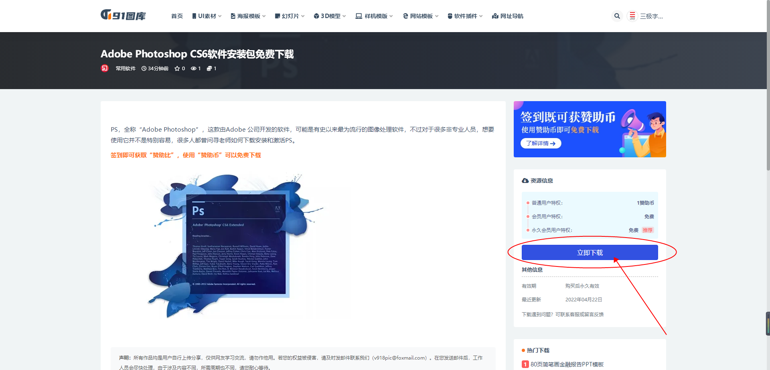Expand the 海报模板 dropdown menu
The height and width of the screenshot is (370, 770).
pos(248,16)
